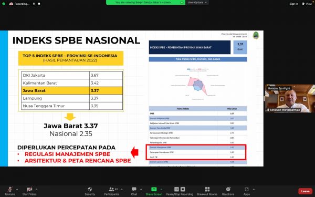Image resolution: width=315 pixels, height=197 pixels.
Task: Click Arsitektur & Peta Rencana SPBE bullet
Action: click(x=78, y=161)
